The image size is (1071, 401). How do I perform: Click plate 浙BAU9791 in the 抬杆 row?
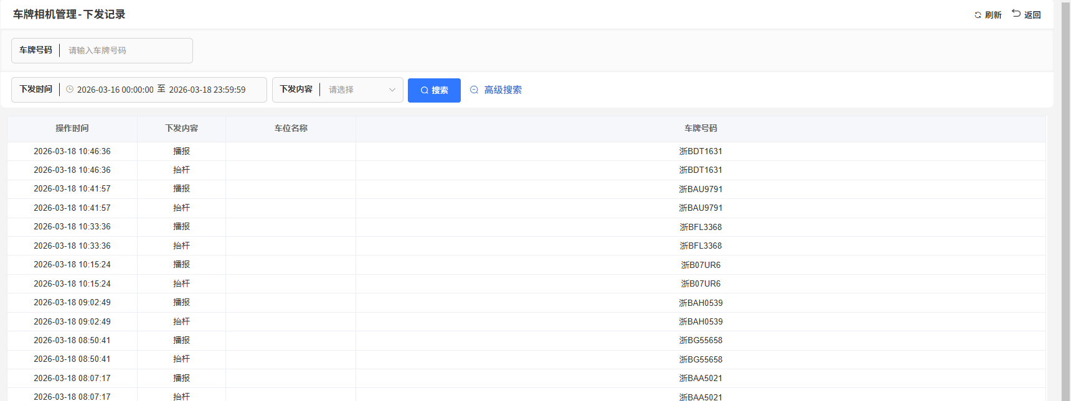pyautogui.click(x=701, y=208)
